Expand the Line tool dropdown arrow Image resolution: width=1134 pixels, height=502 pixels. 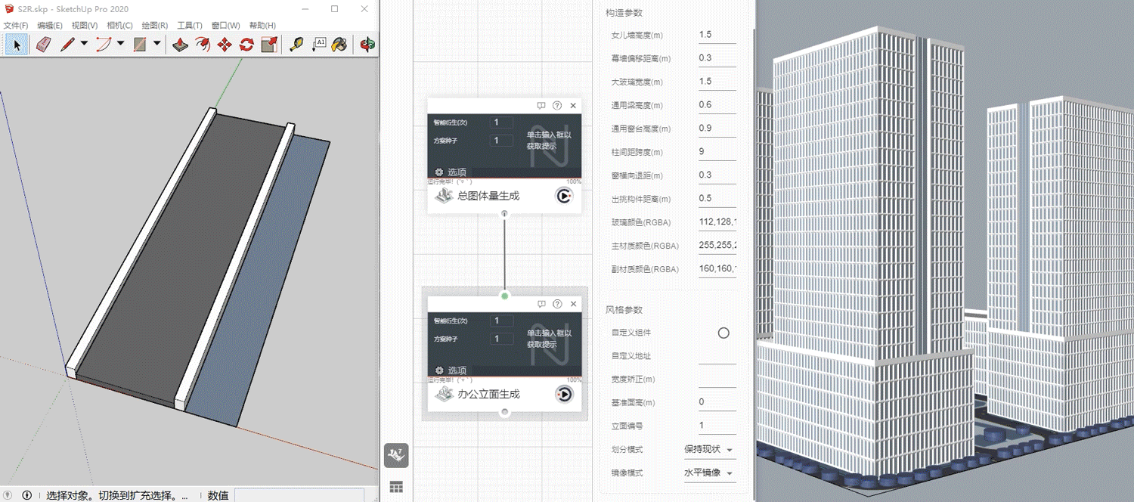click(x=84, y=45)
